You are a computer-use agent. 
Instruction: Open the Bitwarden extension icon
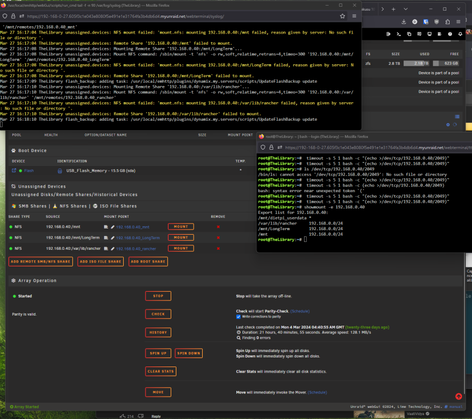[x=426, y=22]
